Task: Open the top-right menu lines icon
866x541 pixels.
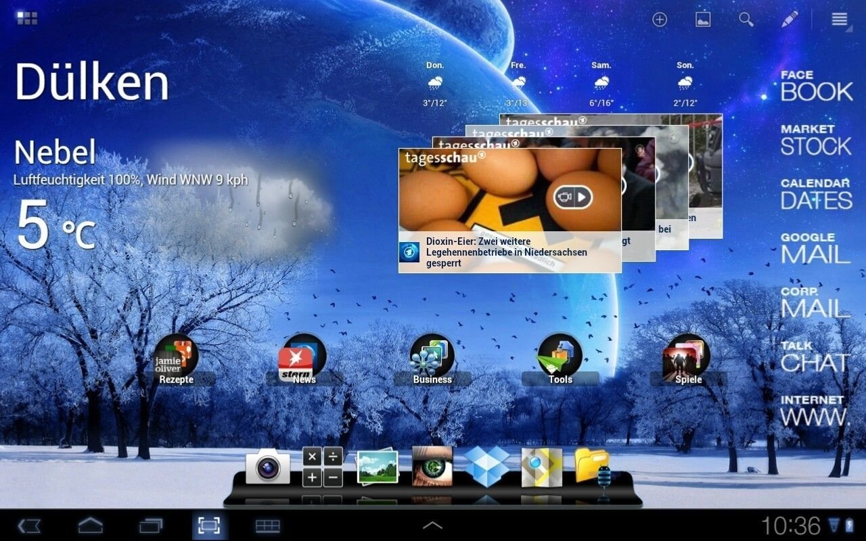Action: tap(840, 20)
